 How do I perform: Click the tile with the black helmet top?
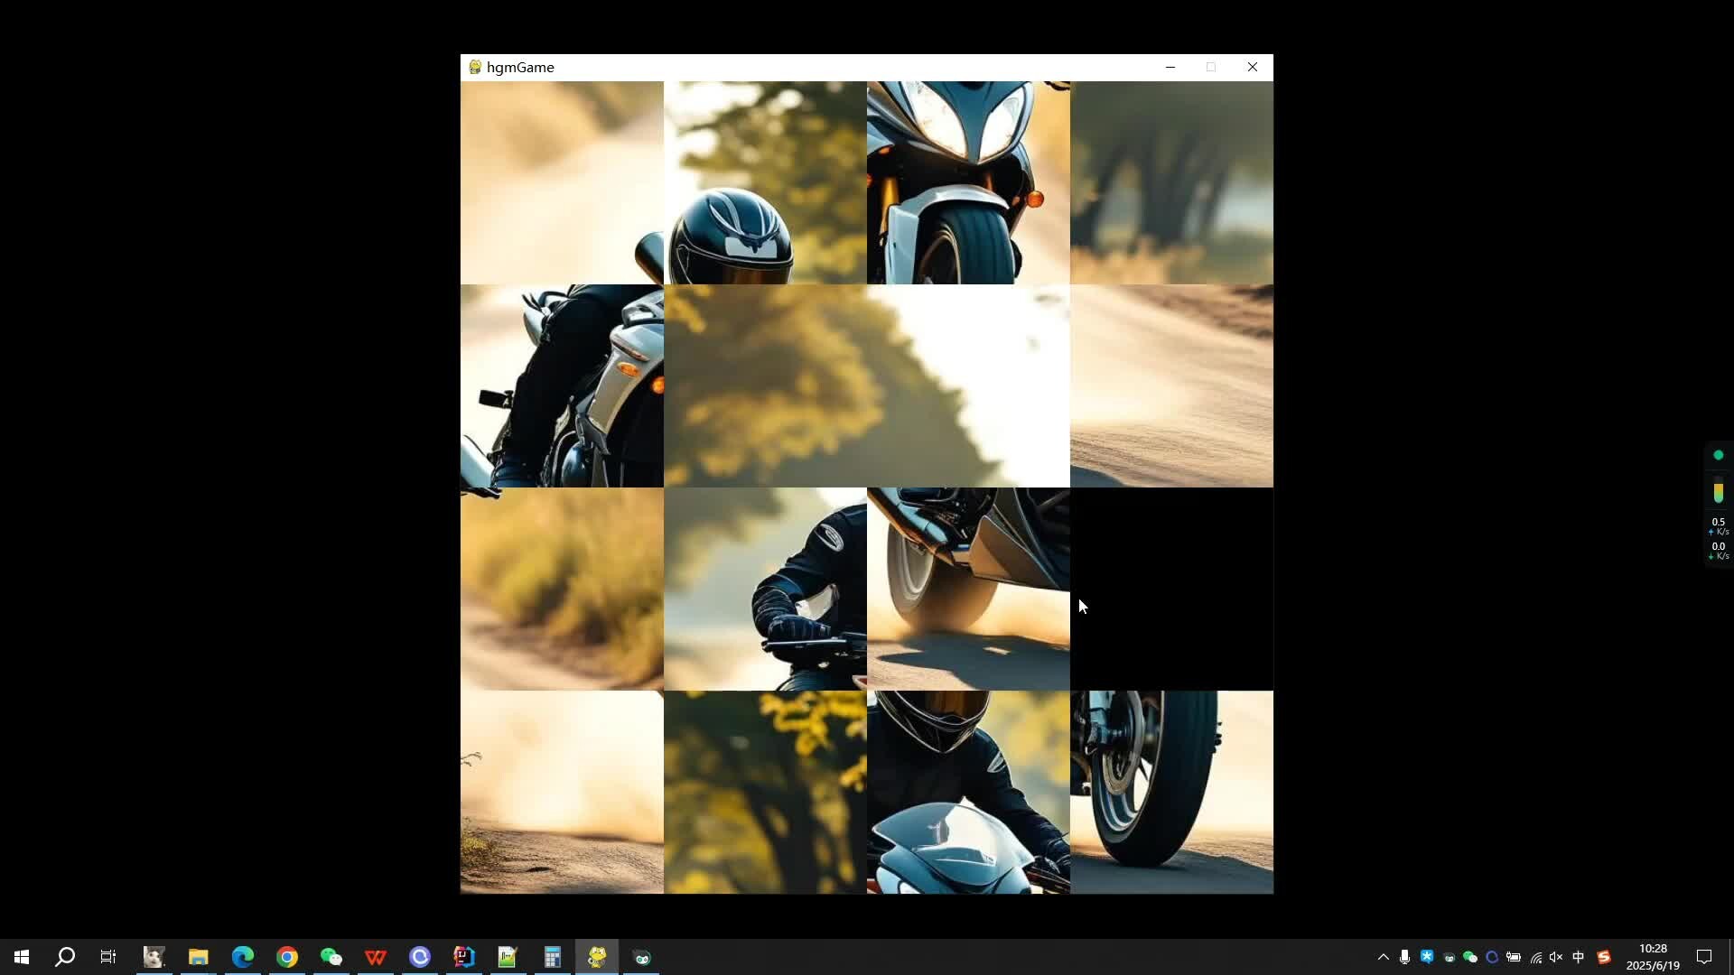[x=765, y=182]
